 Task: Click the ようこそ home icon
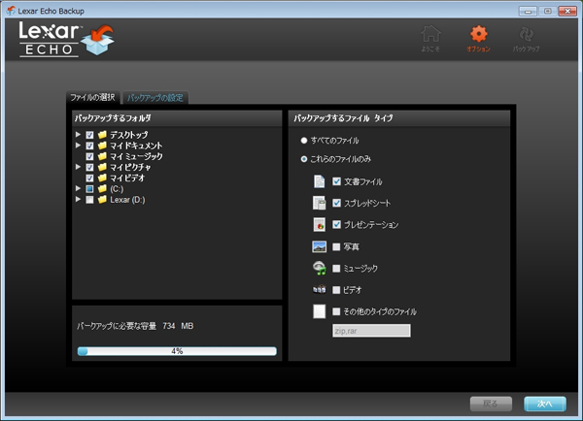click(x=430, y=35)
